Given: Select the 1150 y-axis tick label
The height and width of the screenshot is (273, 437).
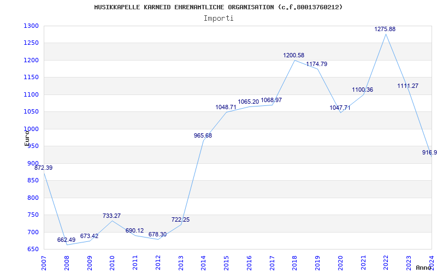Looking at the screenshot, I should (31, 78).
